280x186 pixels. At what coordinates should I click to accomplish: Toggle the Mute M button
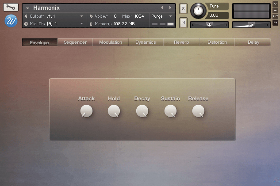point(183,23)
